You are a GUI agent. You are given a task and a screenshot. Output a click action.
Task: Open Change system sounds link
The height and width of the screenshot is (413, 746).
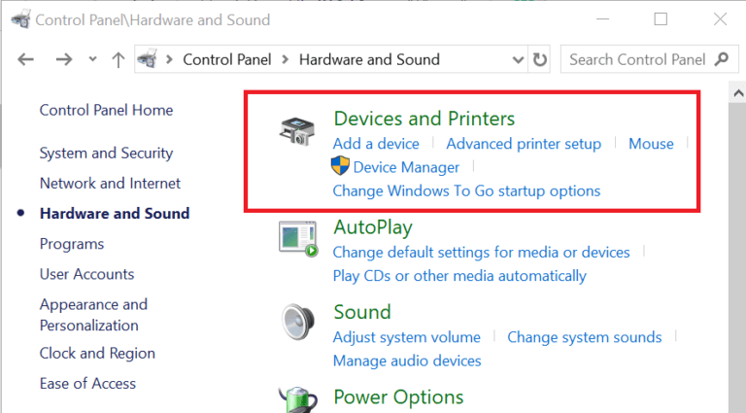tap(584, 337)
